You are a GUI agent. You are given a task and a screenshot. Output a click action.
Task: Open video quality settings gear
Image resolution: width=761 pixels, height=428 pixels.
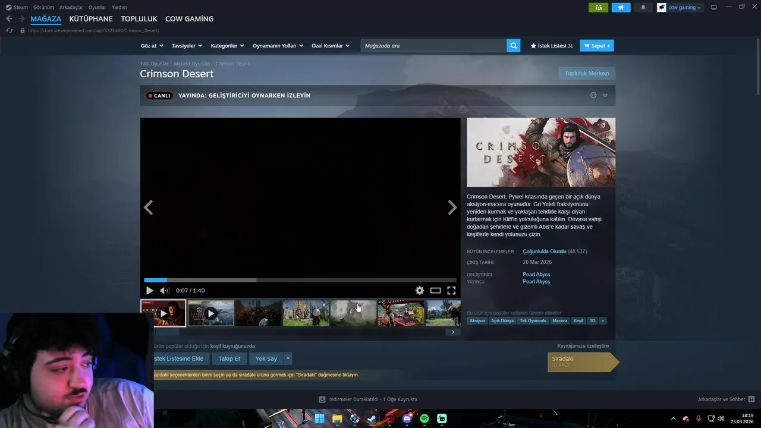[x=420, y=291]
